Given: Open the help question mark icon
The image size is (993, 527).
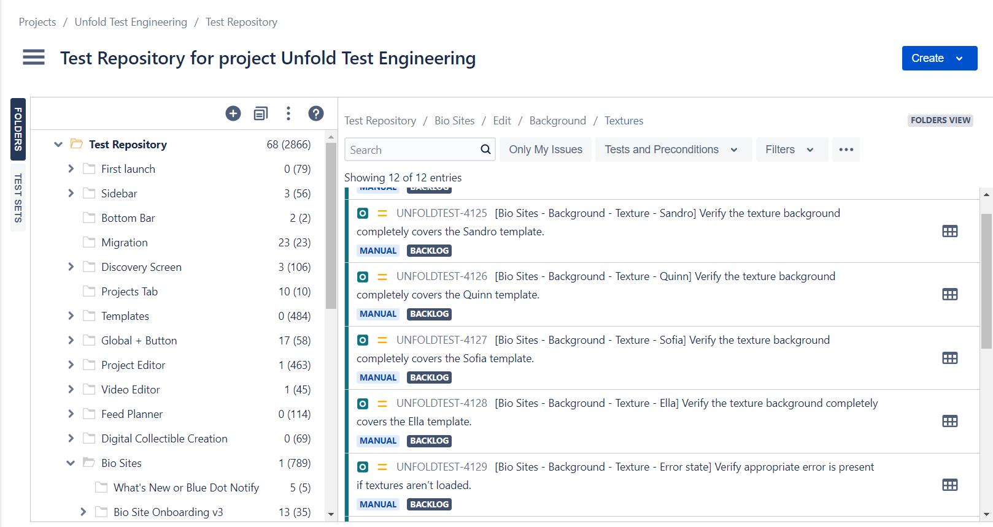Looking at the screenshot, I should pos(316,113).
